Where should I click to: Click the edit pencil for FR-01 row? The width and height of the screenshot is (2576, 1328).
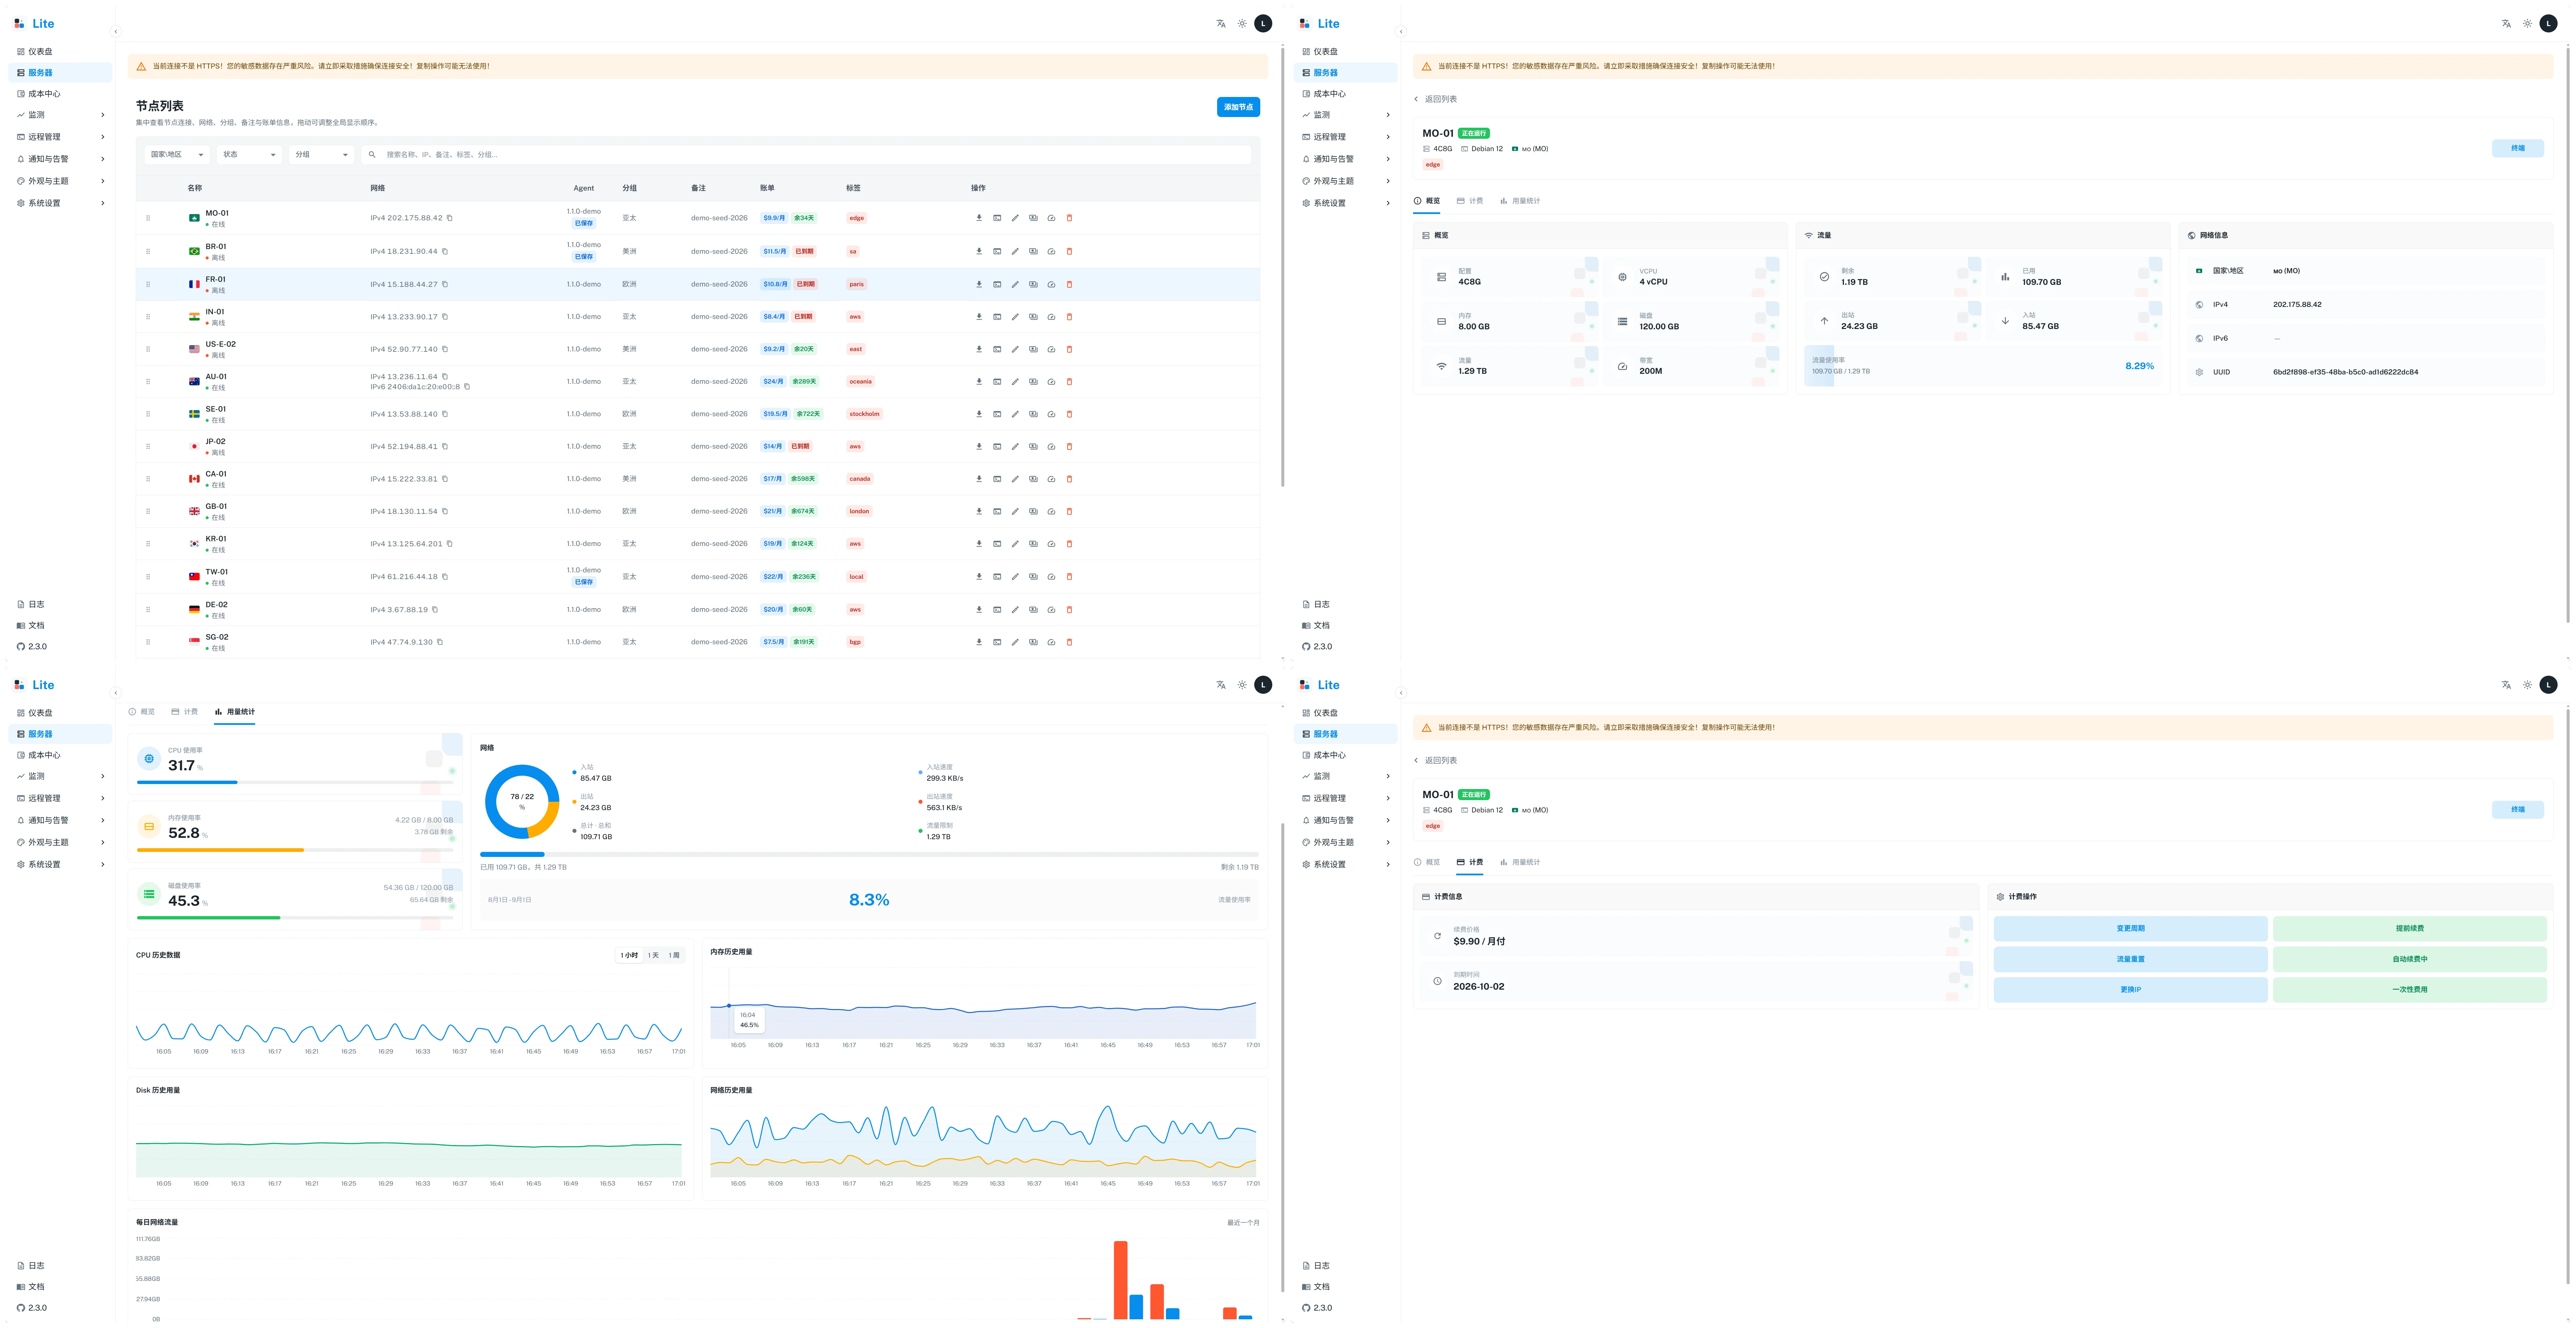[x=1015, y=284]
